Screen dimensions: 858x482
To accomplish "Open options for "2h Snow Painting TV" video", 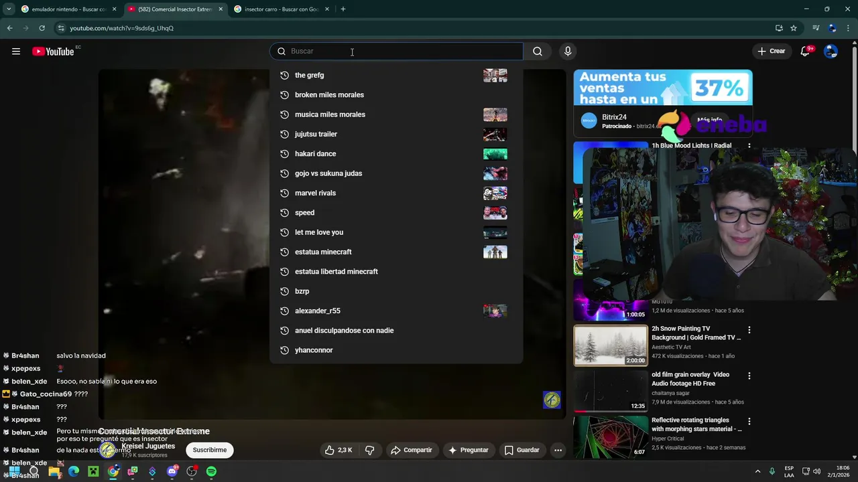I will tap(749, 329).
